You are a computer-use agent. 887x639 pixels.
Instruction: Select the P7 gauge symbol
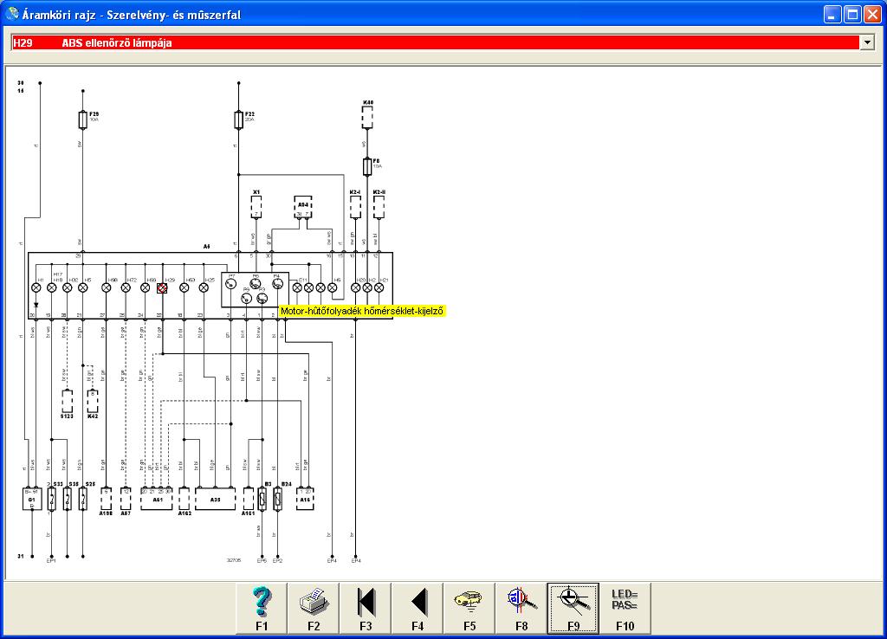(x=230, y=283)
